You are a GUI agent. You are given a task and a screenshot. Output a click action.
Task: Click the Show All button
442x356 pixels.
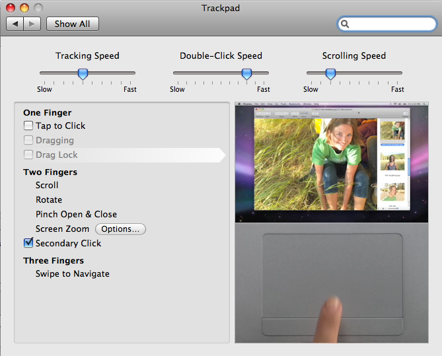pos(73,24)
